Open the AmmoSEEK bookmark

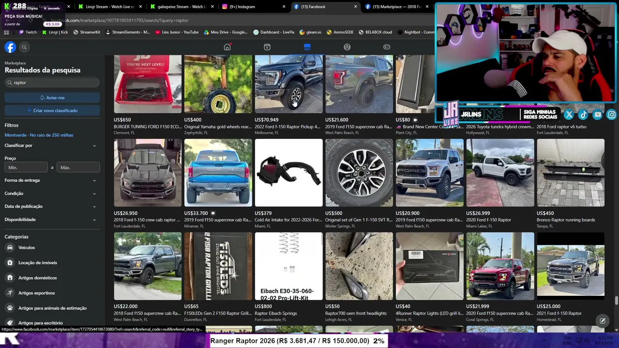point(340,32)
